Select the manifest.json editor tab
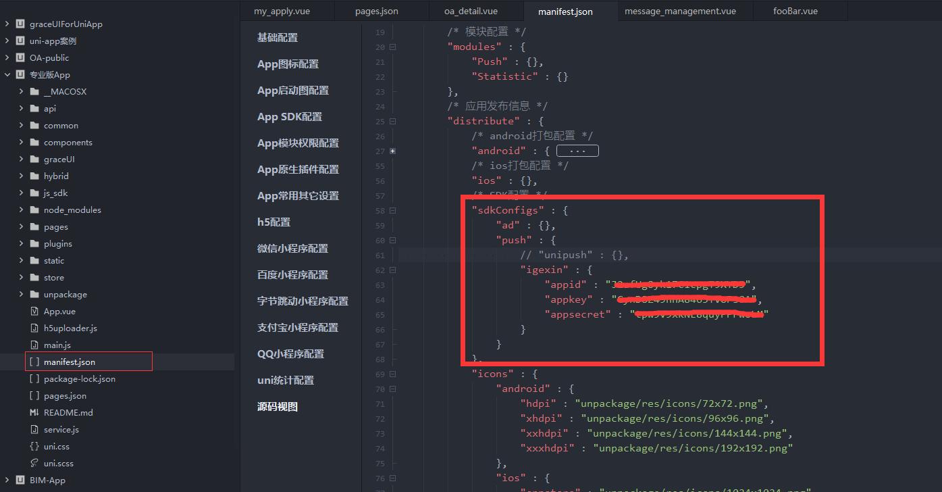 (571, 11)
